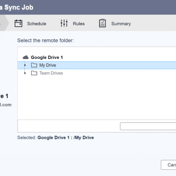Click the Cancel button

pos(168,165)
